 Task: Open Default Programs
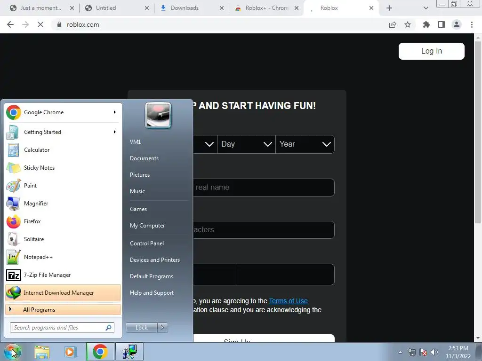[x=152, y=276]
